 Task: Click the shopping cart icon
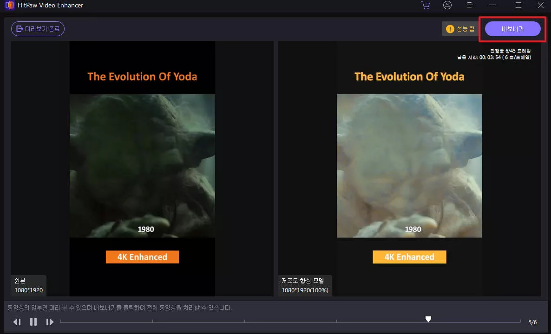pos(425,5)
